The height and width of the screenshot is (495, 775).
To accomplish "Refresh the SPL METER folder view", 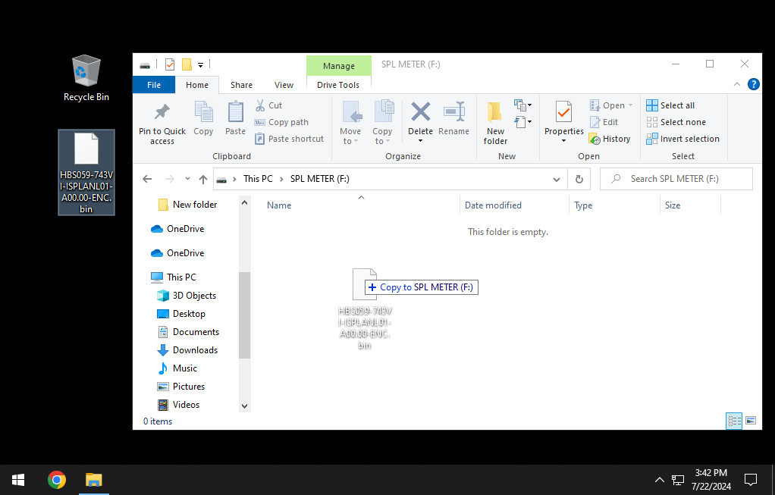I will 579,179.
